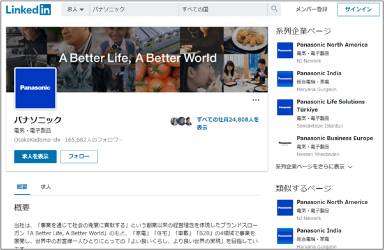
Task: Select the 概要 tab
Action: pyautogui.click(x=22, y=187)
